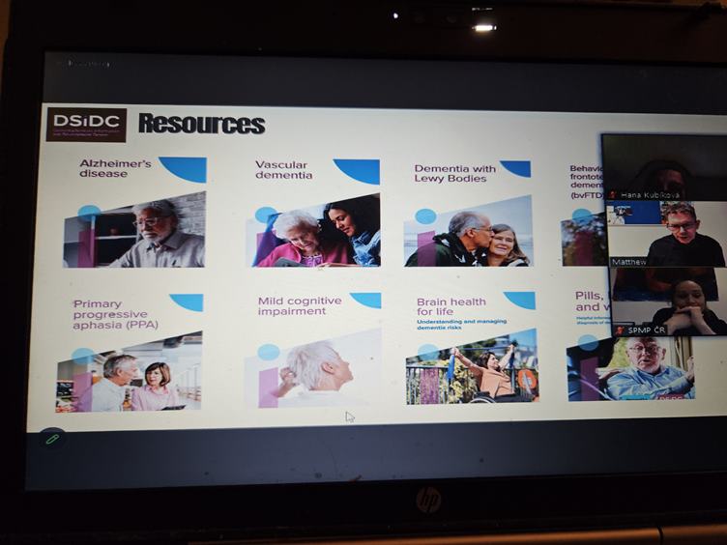Viewport: 727px width, 545px height.
Task: Open the Alzheimer's disease resource cover
Action: [x=134, y=230]
